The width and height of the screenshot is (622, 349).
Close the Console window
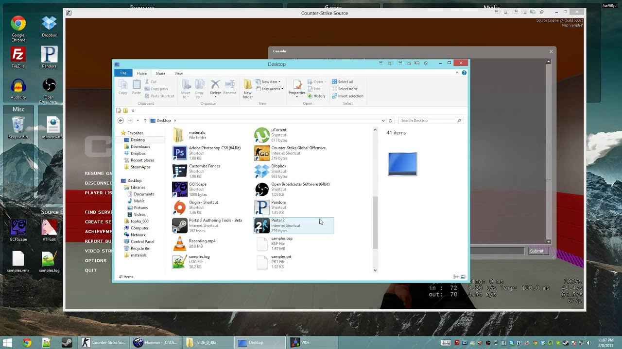pyautogui.click(x=551, y=51)
